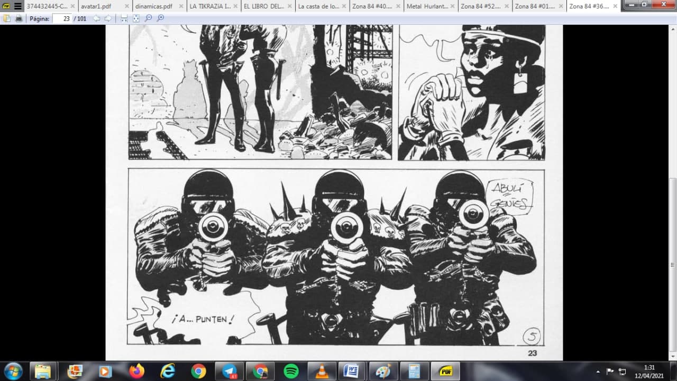Viewport: 677px width, 381px height.
Task: Open Windows Explorer from the taskbar
Action: (x=43, y=371)
